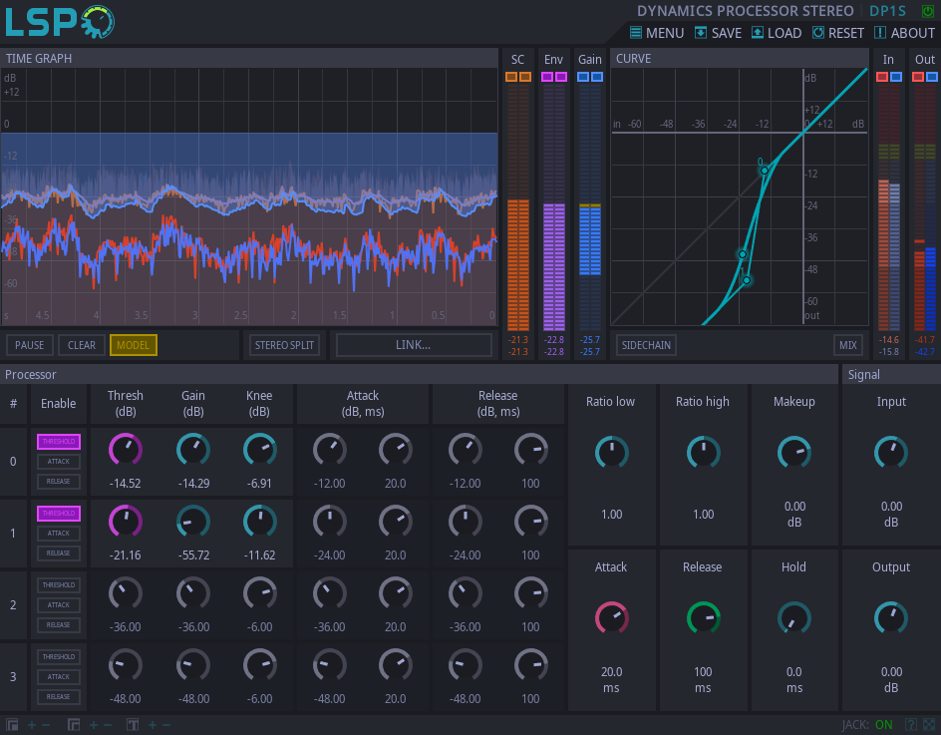Enable RELEASE for processor row 1
This screenshot has height=735, width=941.
coord(59,553)
